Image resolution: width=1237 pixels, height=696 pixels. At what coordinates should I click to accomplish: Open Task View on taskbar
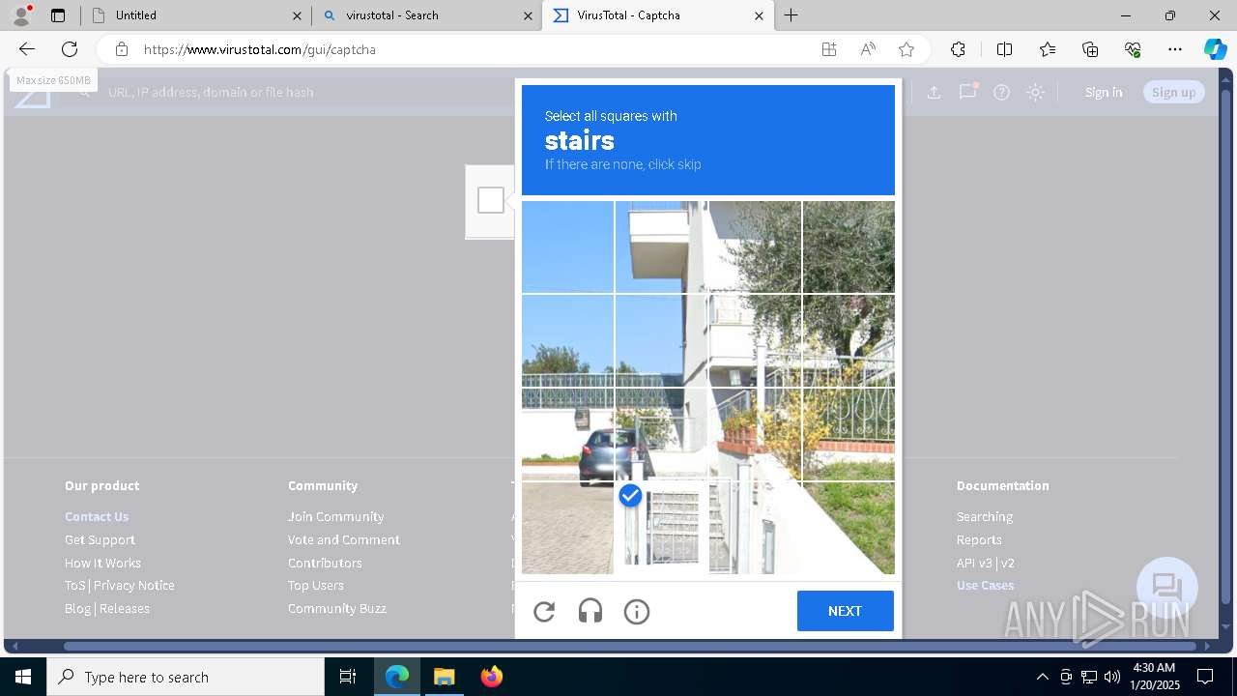click(348, 677)
